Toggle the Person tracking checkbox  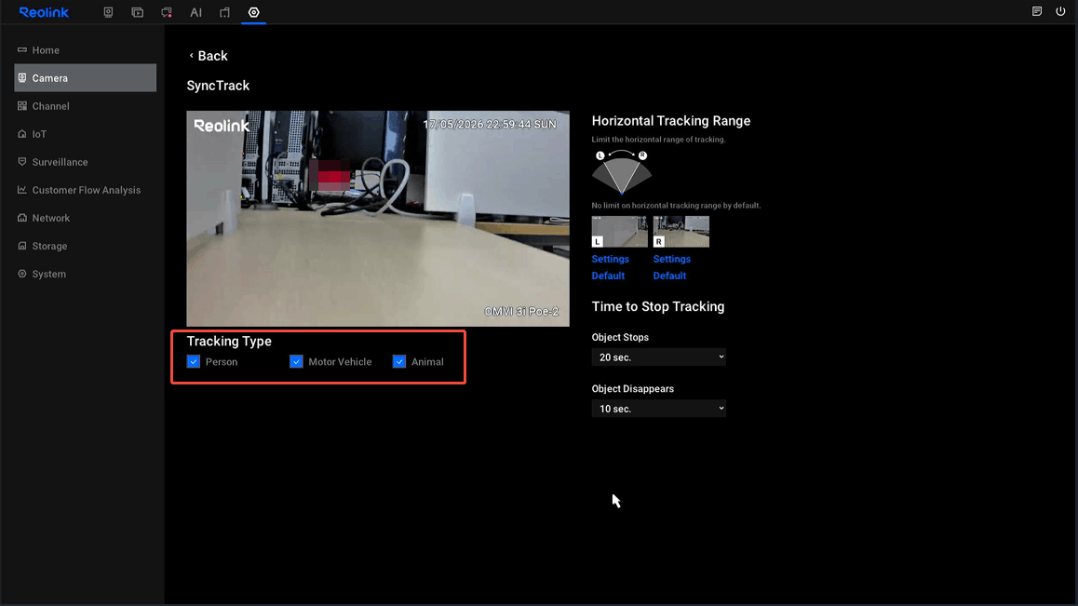pos(194,362)
